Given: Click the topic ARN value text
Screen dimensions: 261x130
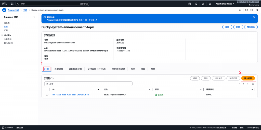Looking at the screenshot, I should coord(76,51).
